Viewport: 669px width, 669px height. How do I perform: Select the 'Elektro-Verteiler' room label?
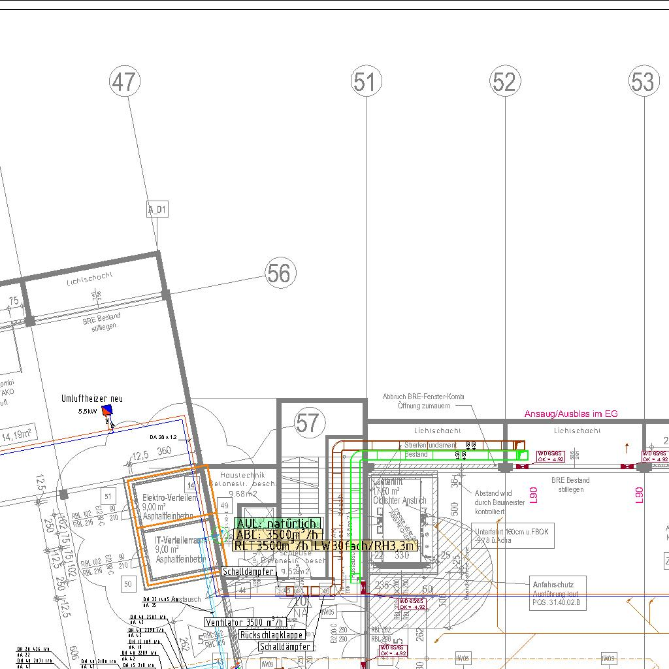coord(169,498)
